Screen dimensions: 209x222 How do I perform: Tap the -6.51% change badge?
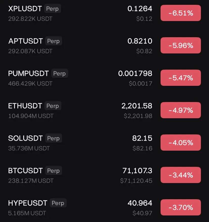click(x=180, y=13)
